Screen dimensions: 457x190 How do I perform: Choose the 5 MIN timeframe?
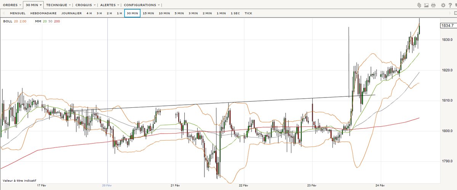pos(179,13)
